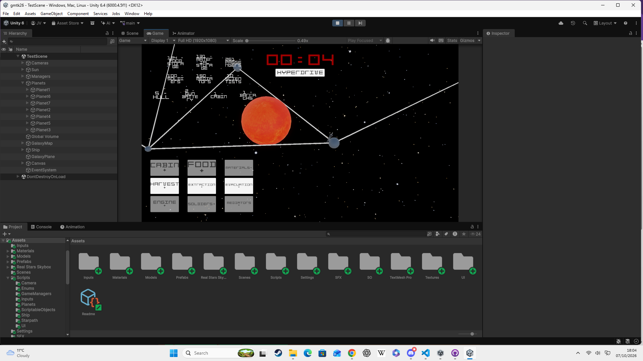
Task: Click the HYPERDRIVE button in game
Action: tap(300, 73)
